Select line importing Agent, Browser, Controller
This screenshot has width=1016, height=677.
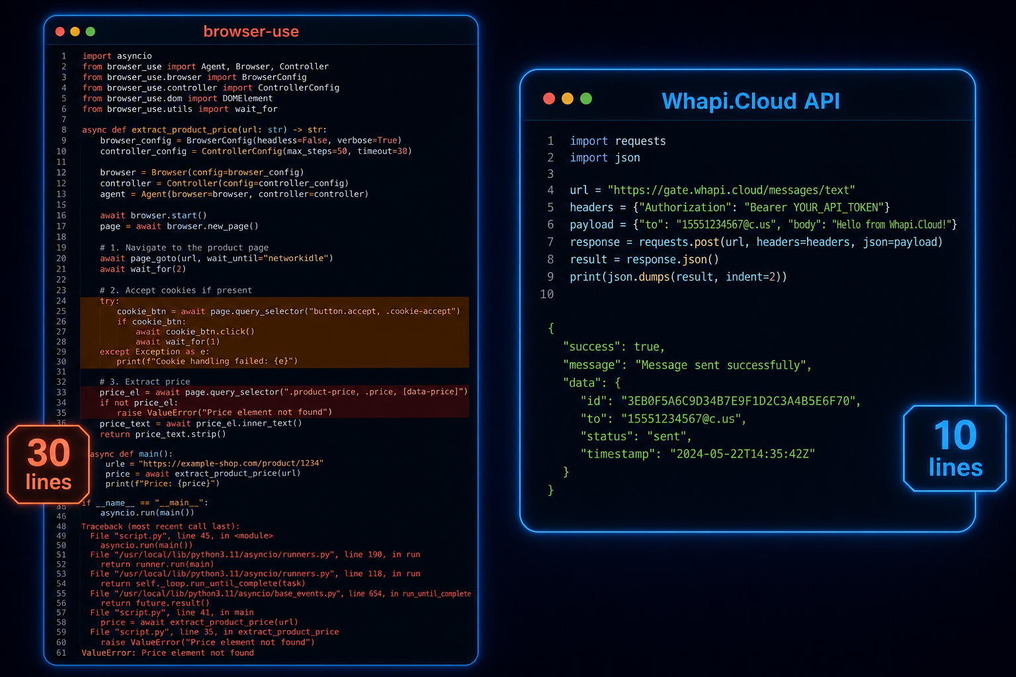205,67
